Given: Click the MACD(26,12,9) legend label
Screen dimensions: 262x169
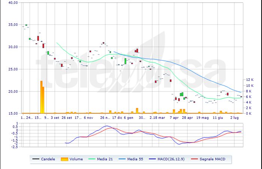Looking at the screenshot, I should click(171, 159).
